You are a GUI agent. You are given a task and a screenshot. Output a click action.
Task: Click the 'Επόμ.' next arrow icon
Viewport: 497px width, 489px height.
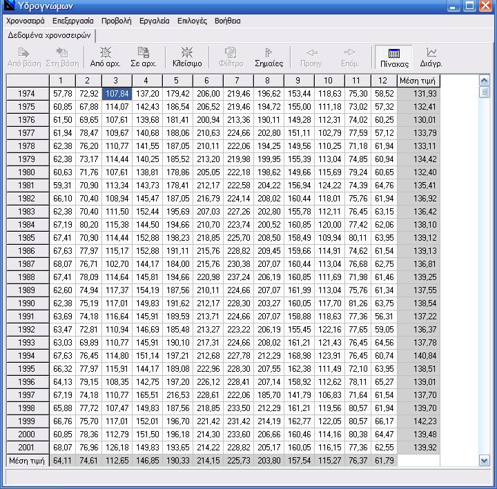[x=350, y=57]
